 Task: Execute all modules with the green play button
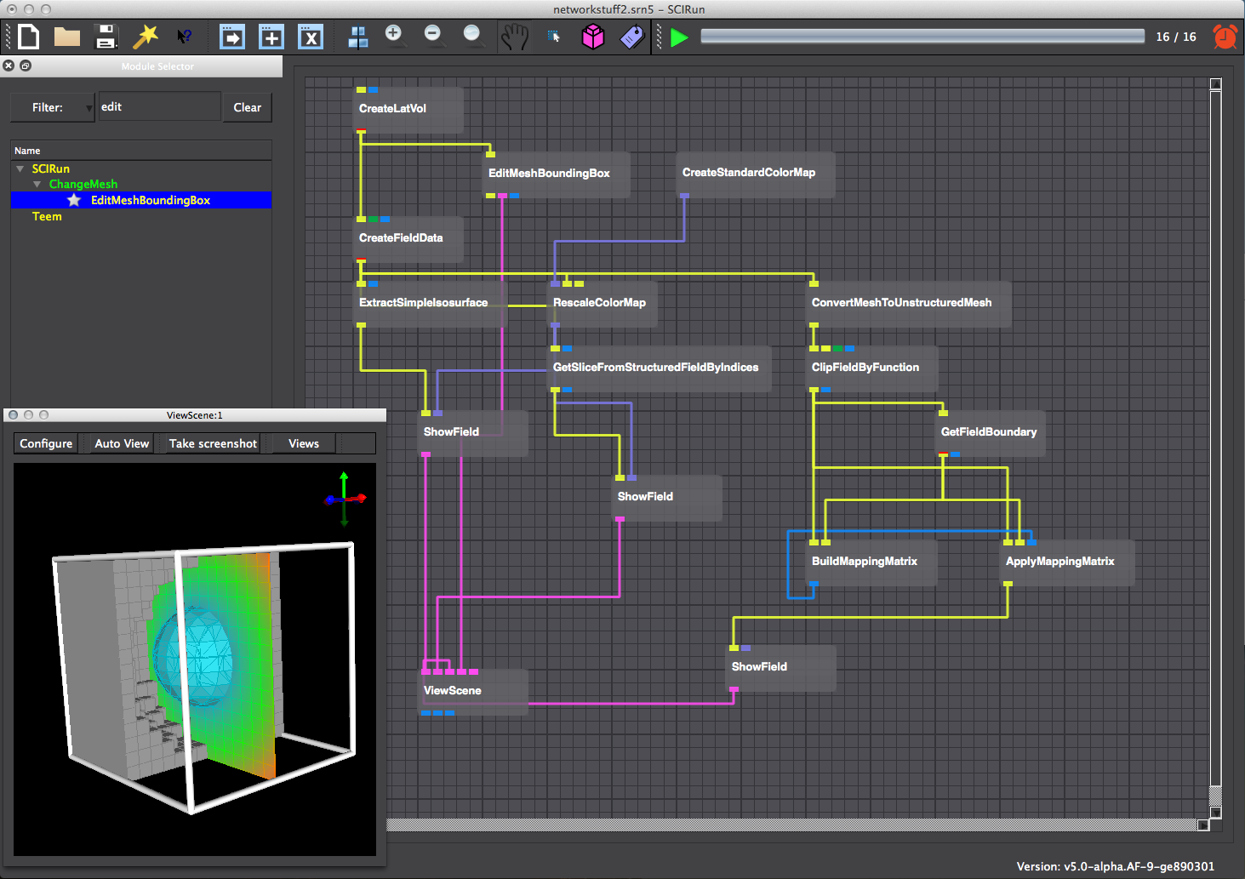(x=679, y=37)
